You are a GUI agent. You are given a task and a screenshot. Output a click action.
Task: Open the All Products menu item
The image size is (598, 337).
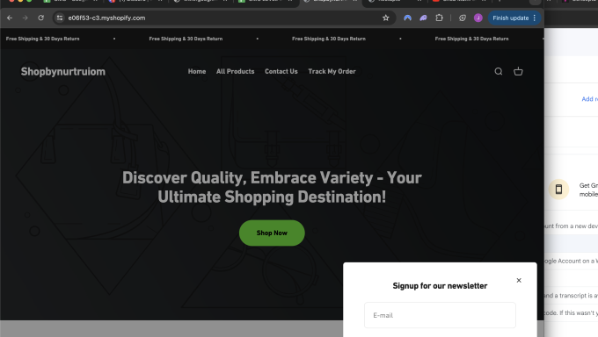(x=235, y=71)
